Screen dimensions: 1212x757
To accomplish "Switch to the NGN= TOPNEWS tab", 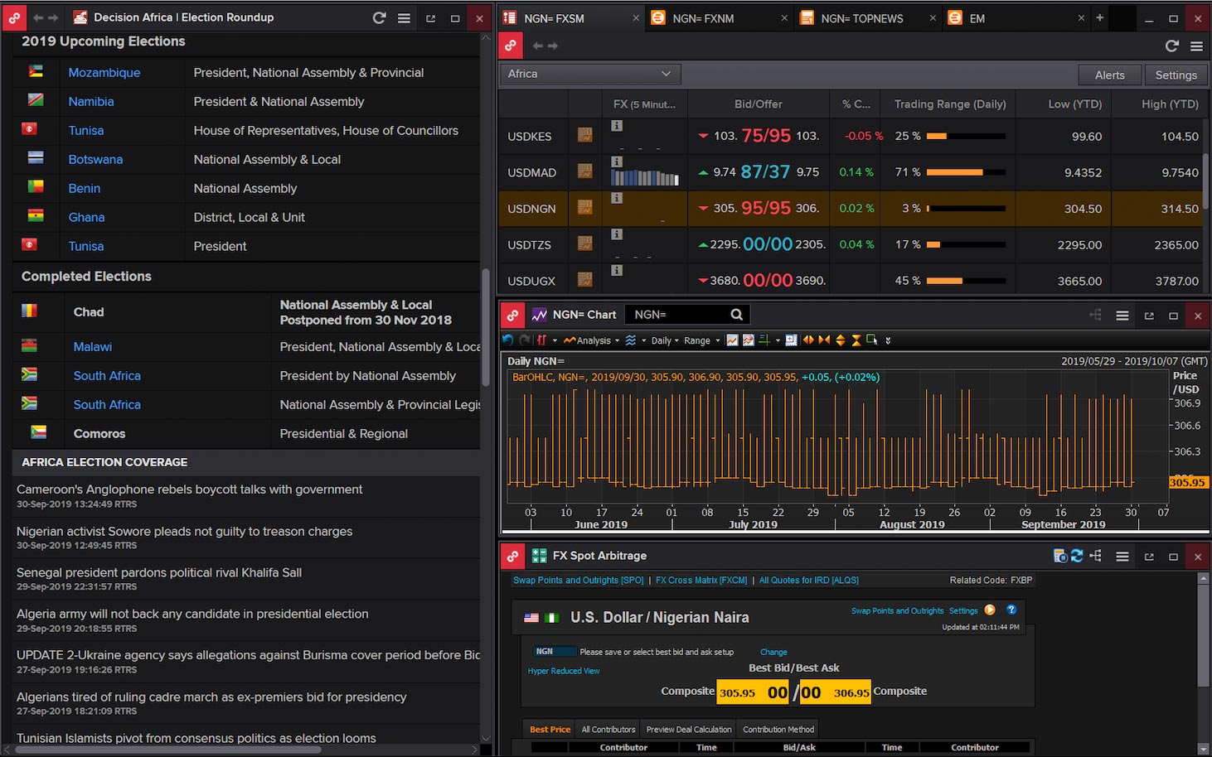I will pos(861,18).
